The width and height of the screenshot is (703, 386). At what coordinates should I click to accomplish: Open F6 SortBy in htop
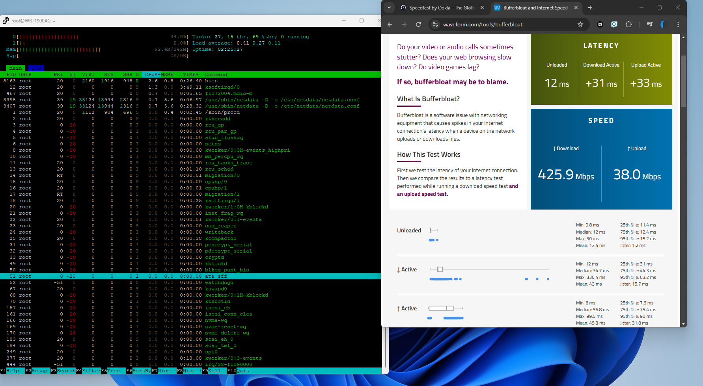click(139, 371)
